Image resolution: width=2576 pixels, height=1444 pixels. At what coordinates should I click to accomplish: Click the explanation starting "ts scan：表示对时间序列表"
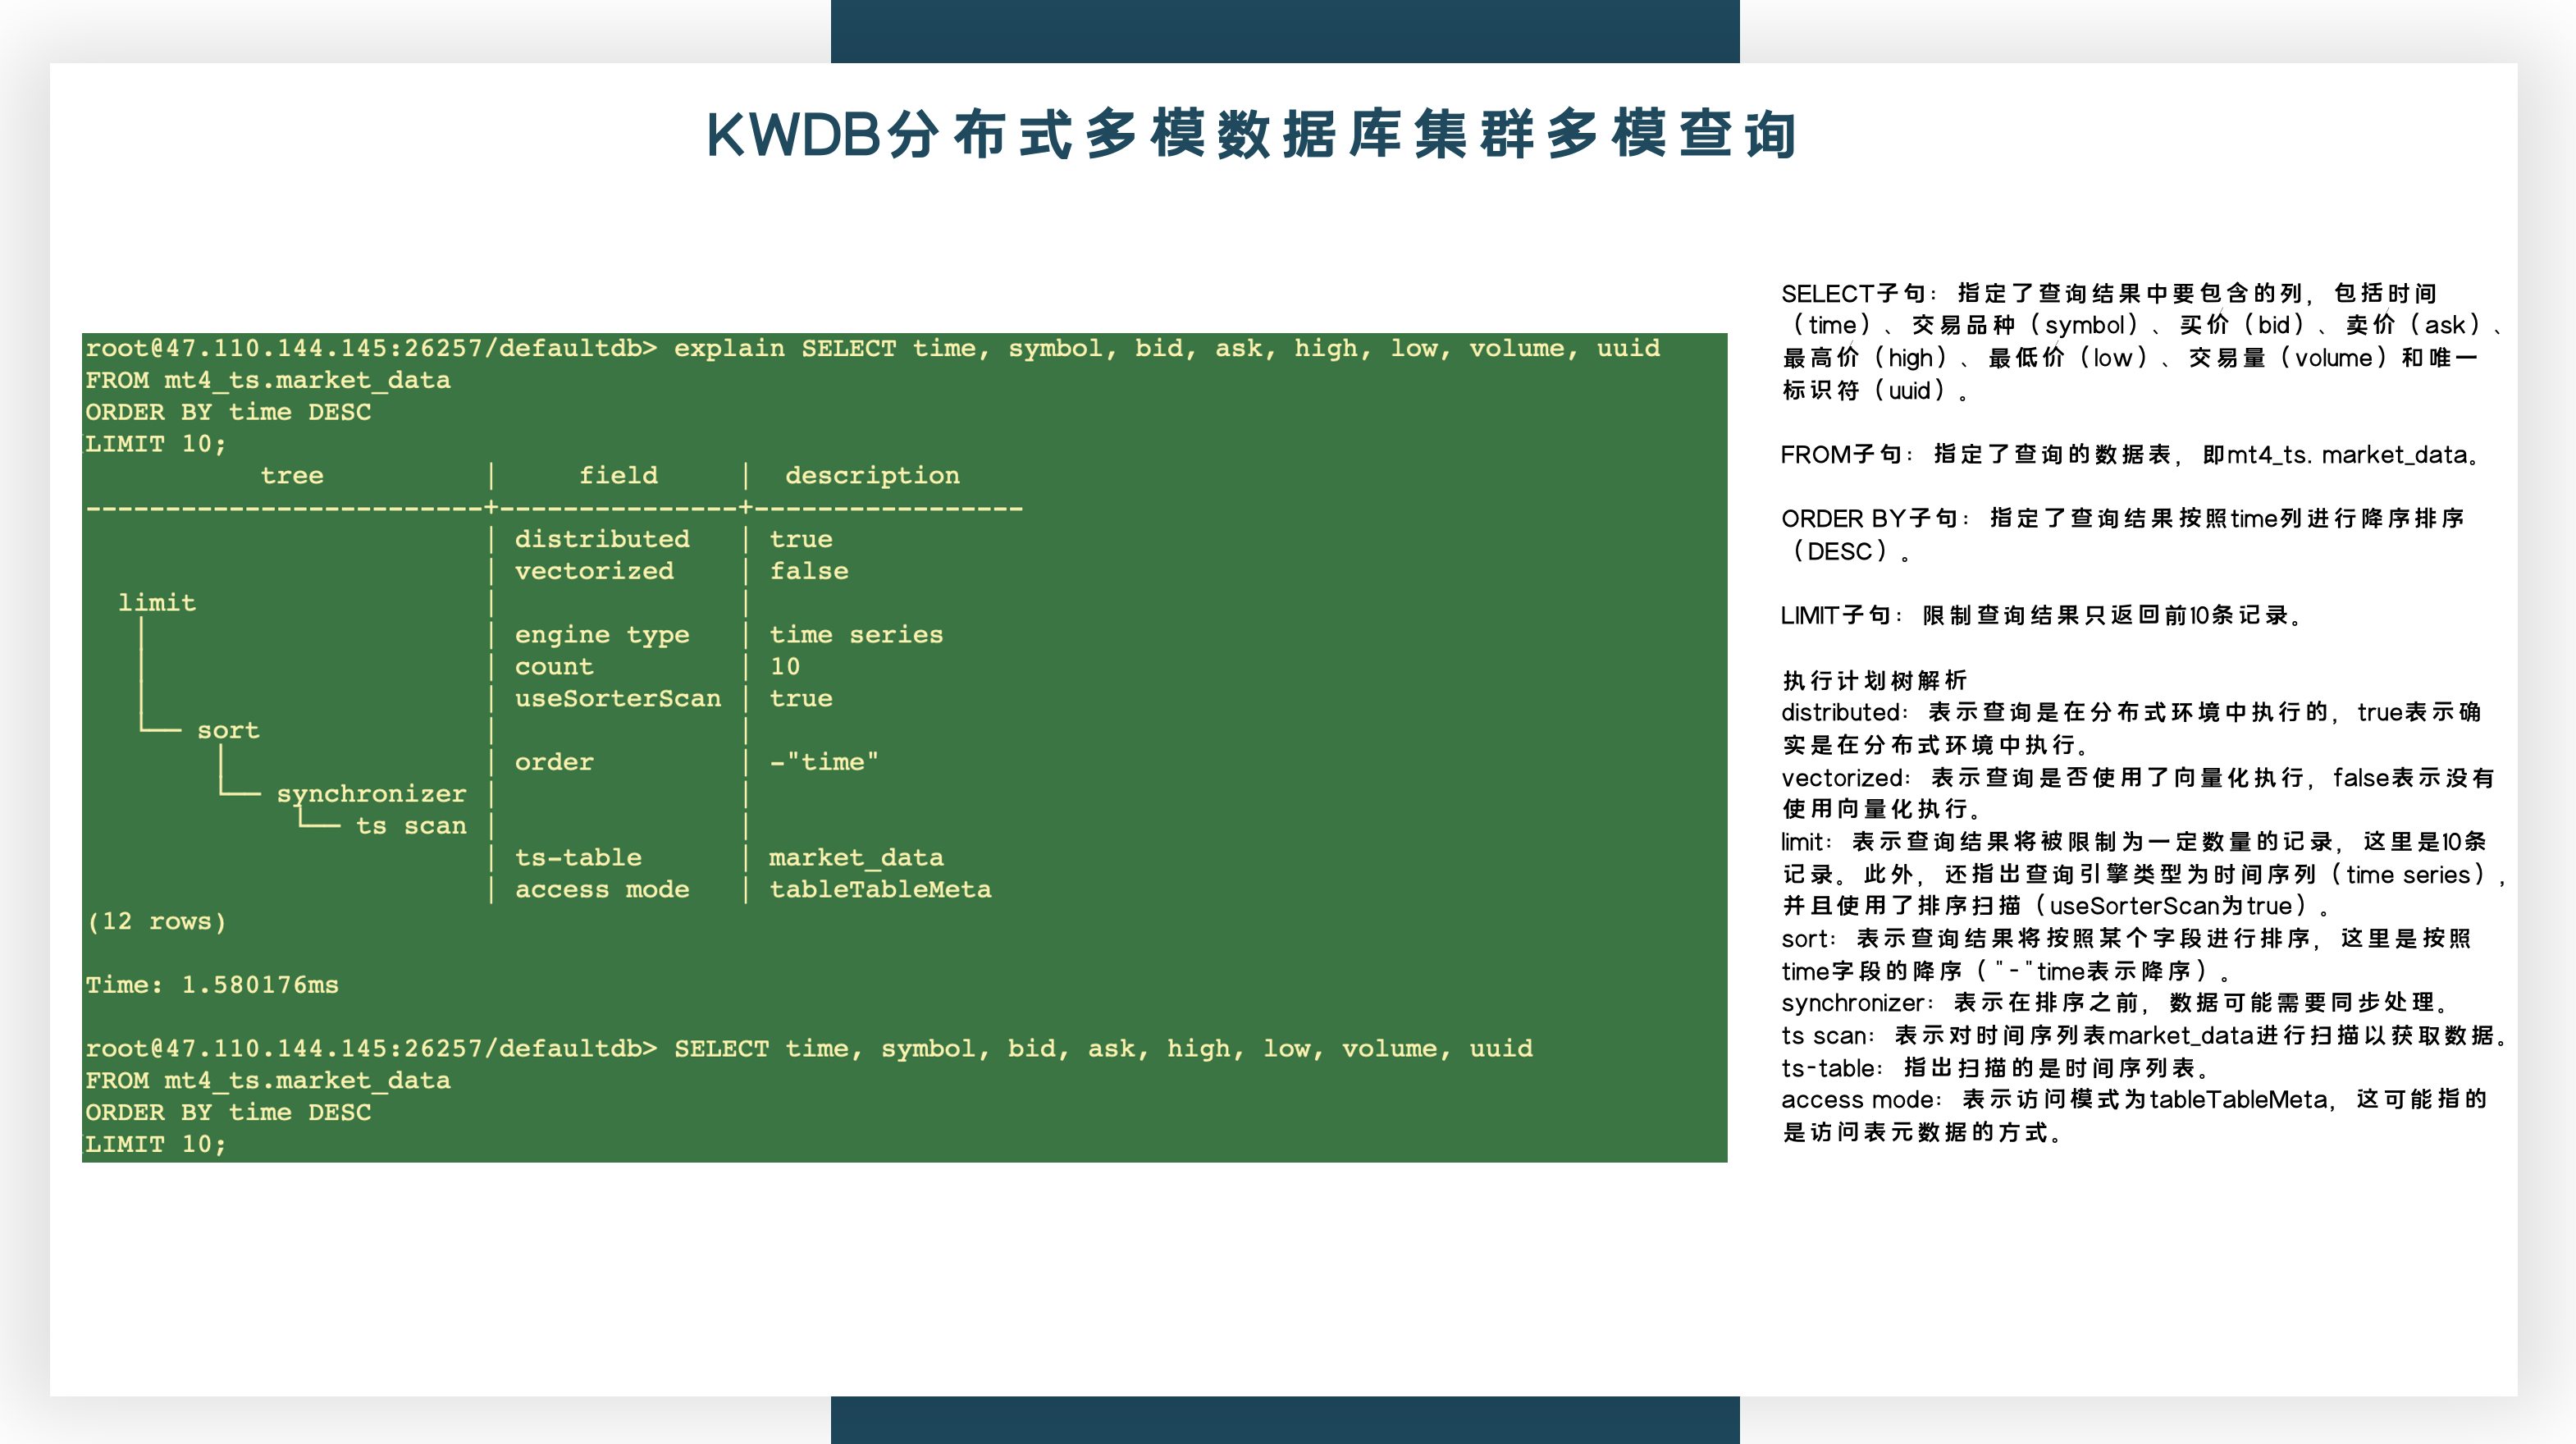pos(2144,1035)
